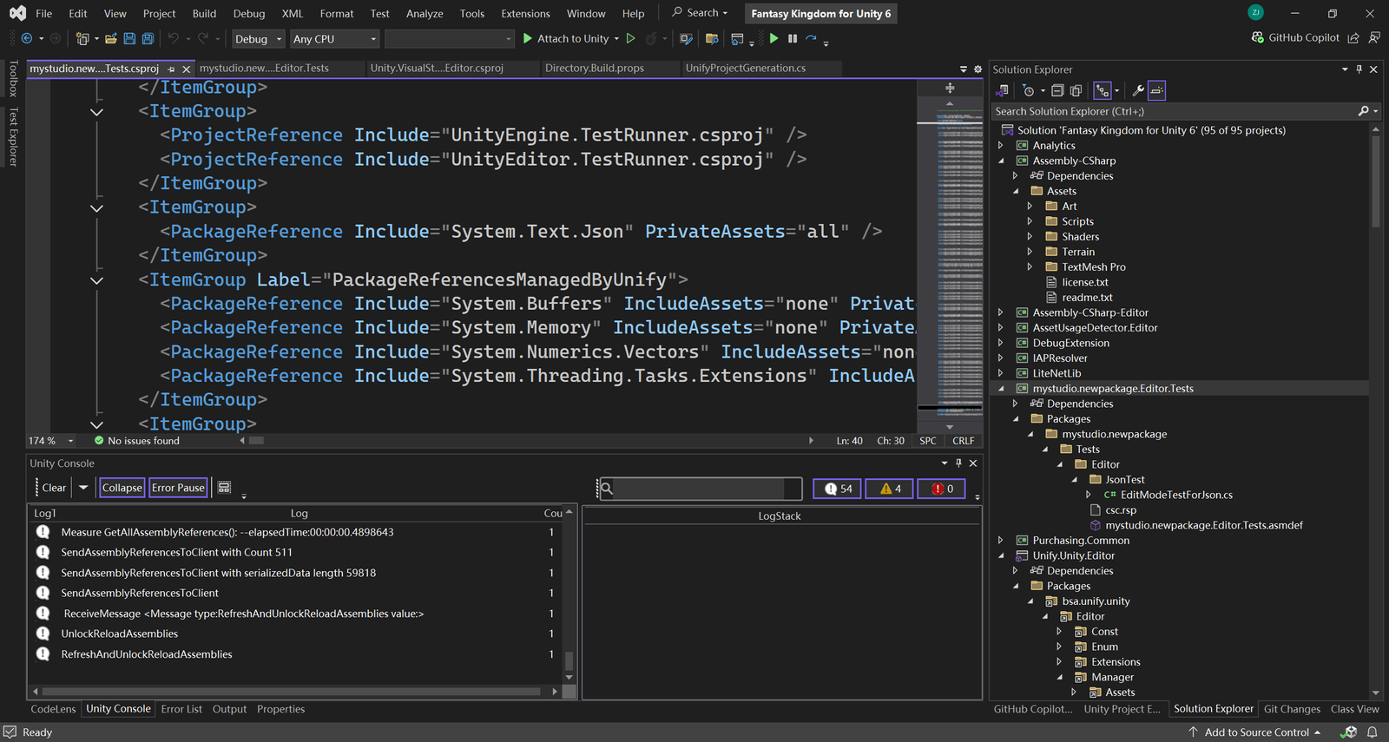The width and height of the screenshot is (1389, 742).
Task: Click the Open File toolbar icon
Action: [x=111, y=39]
